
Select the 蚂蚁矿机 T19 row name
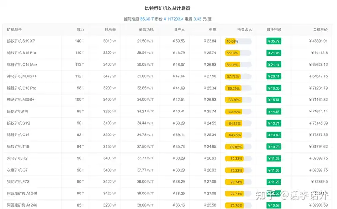[x=18, y=146]
